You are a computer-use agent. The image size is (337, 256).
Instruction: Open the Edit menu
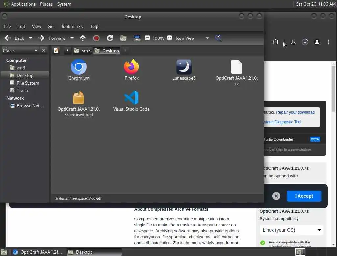(x=21, y=26)
